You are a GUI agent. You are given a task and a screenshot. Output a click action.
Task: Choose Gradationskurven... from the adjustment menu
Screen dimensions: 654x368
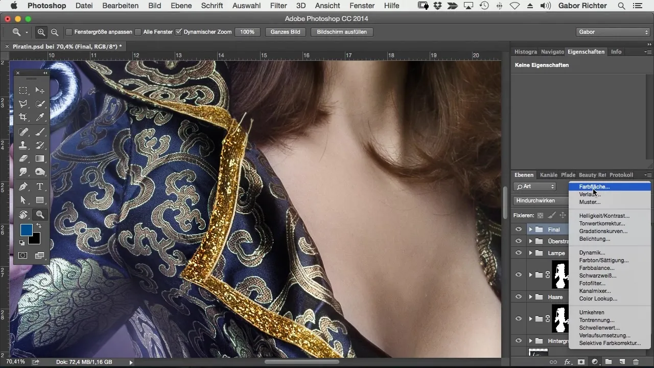pyautogui.click(x=603, y=231)
